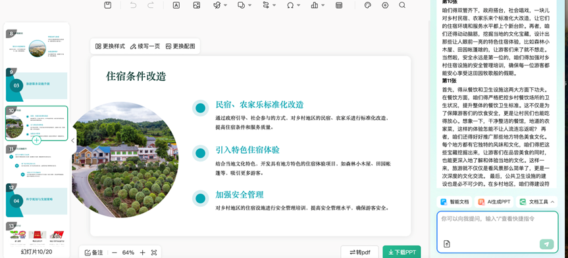Click 幻灯片10/20 slide counter
Image resolution: width=568 pixels, height=258 pixels.
click(37, 252)
